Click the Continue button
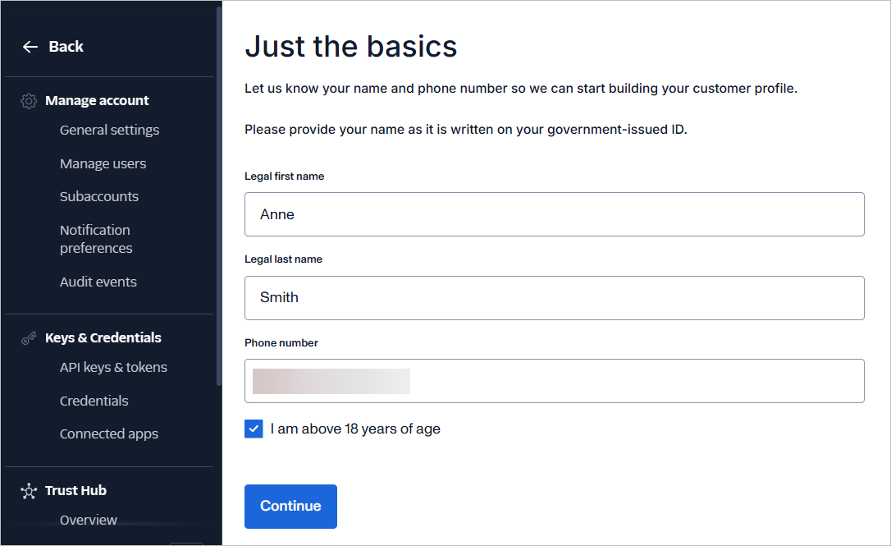Viewport: 891px width, 546px height. (x=291, y=507)
